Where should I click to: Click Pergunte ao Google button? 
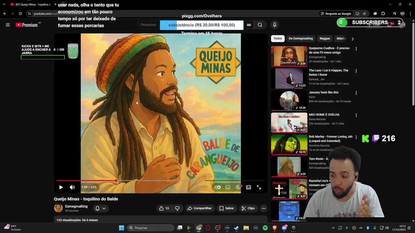tap(336, 14)
